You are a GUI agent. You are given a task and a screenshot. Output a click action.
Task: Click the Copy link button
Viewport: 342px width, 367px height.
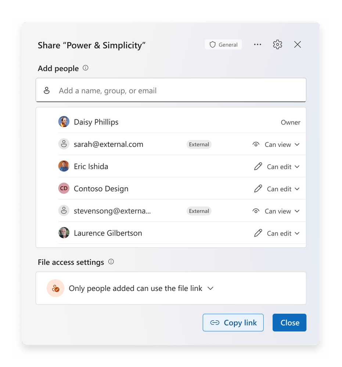tap(233, 323)
